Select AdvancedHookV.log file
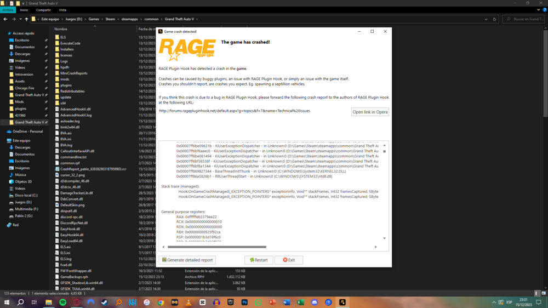This screenshot has height=308, width=548. coord(76,115)
